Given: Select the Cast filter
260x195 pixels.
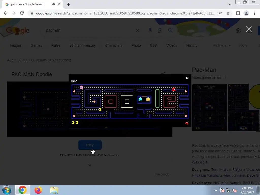Looking at the screenshot, I should (x=154, y=45).
